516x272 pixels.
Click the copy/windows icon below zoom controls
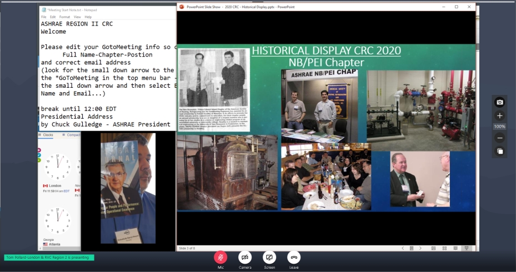[x=499, y=152]
